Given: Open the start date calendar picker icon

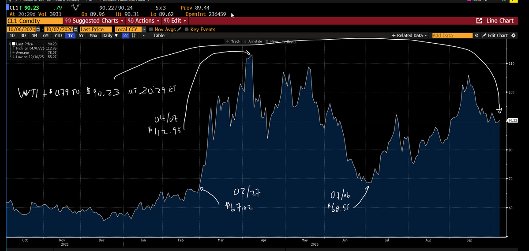Looking at the screenshot, I should (38, 30).
